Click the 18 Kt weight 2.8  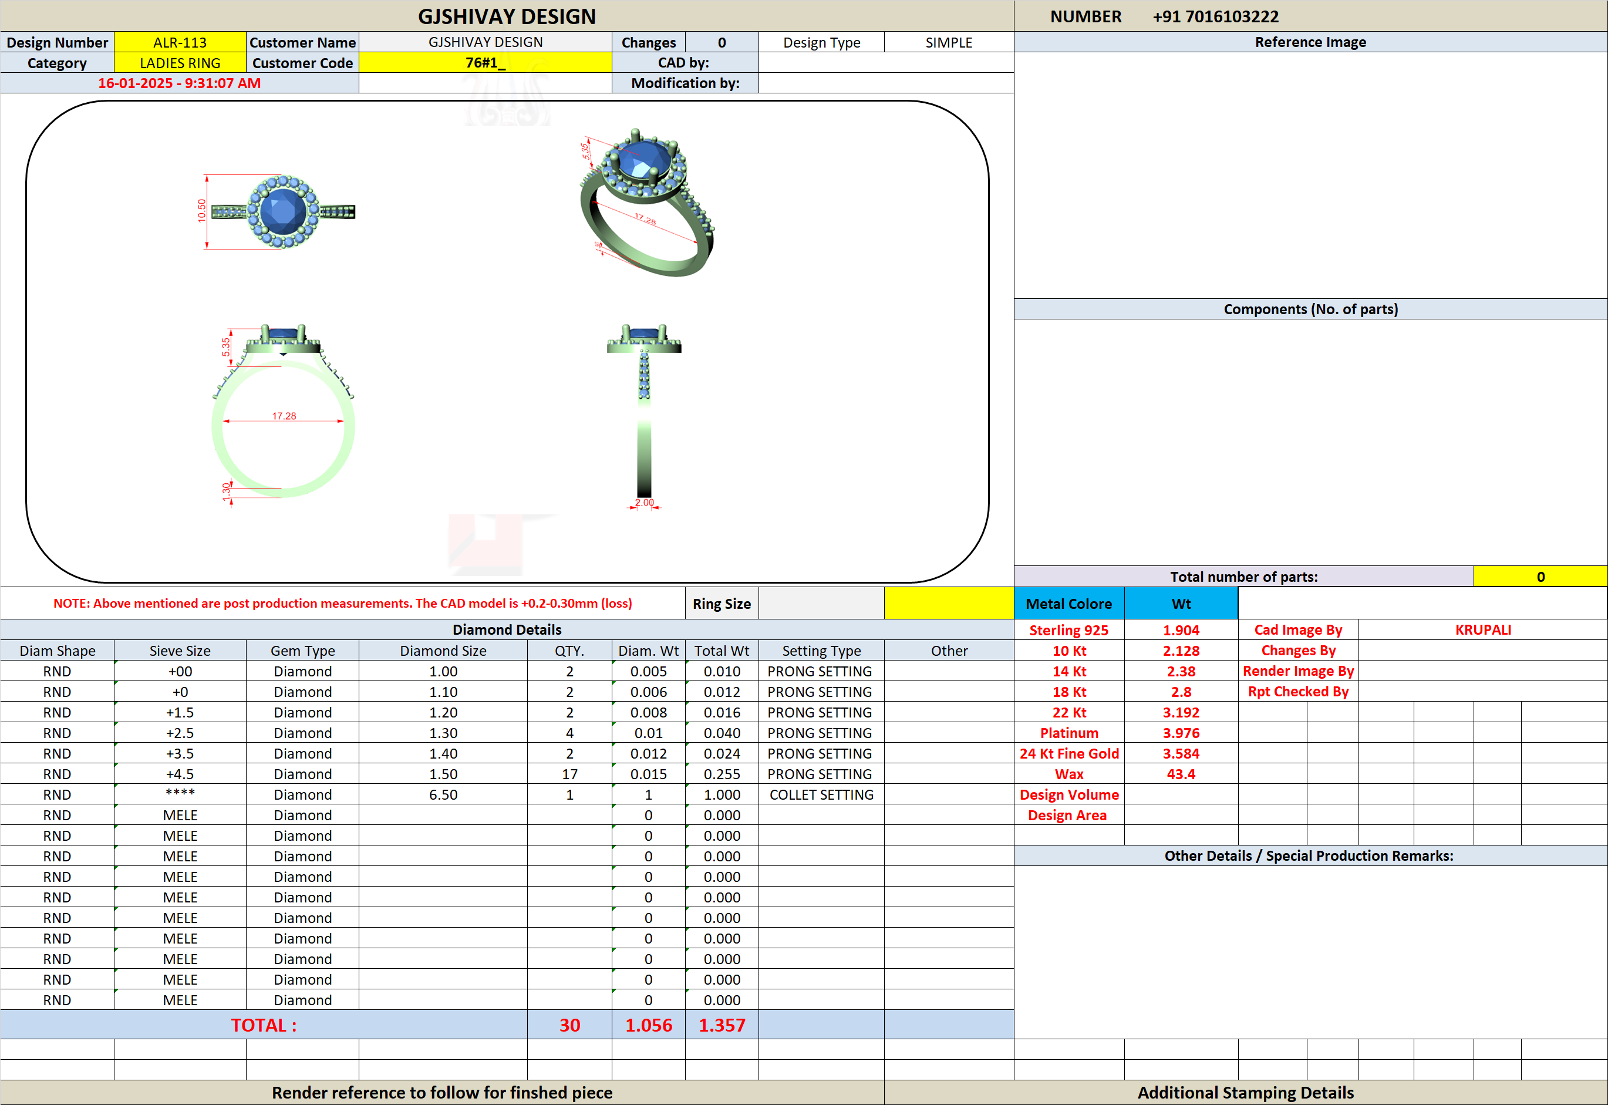pyautogui.click(x=1181, y=692)
